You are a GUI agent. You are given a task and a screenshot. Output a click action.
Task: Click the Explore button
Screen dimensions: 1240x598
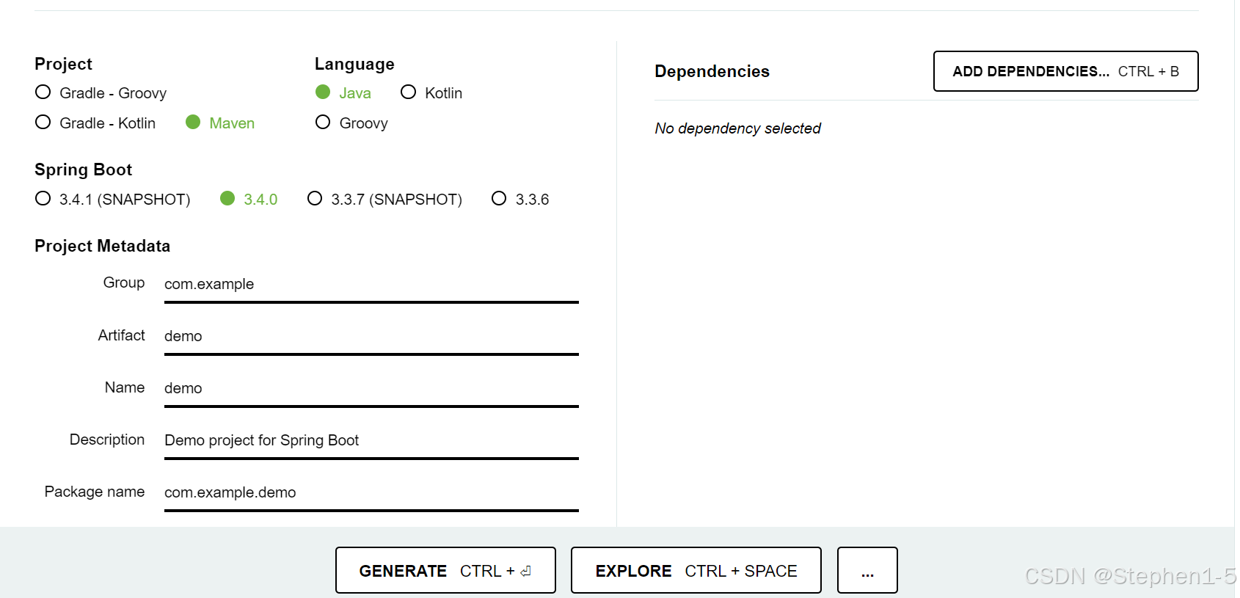tap(696, 570)
